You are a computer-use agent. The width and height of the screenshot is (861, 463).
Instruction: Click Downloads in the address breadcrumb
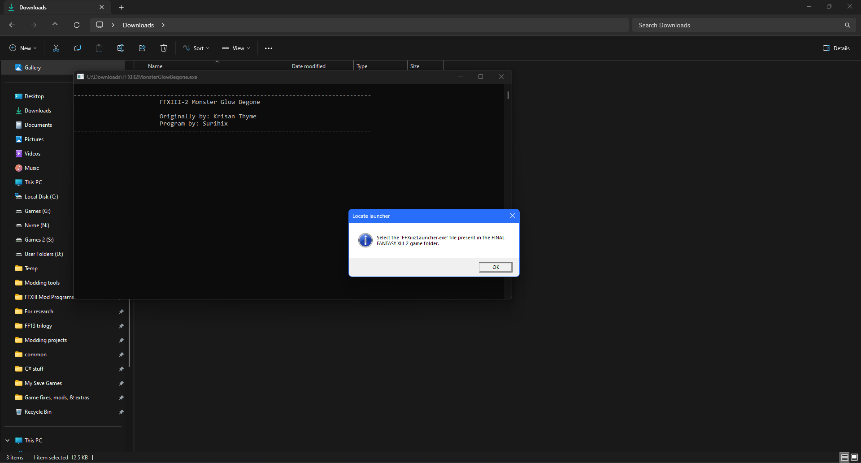138,25
